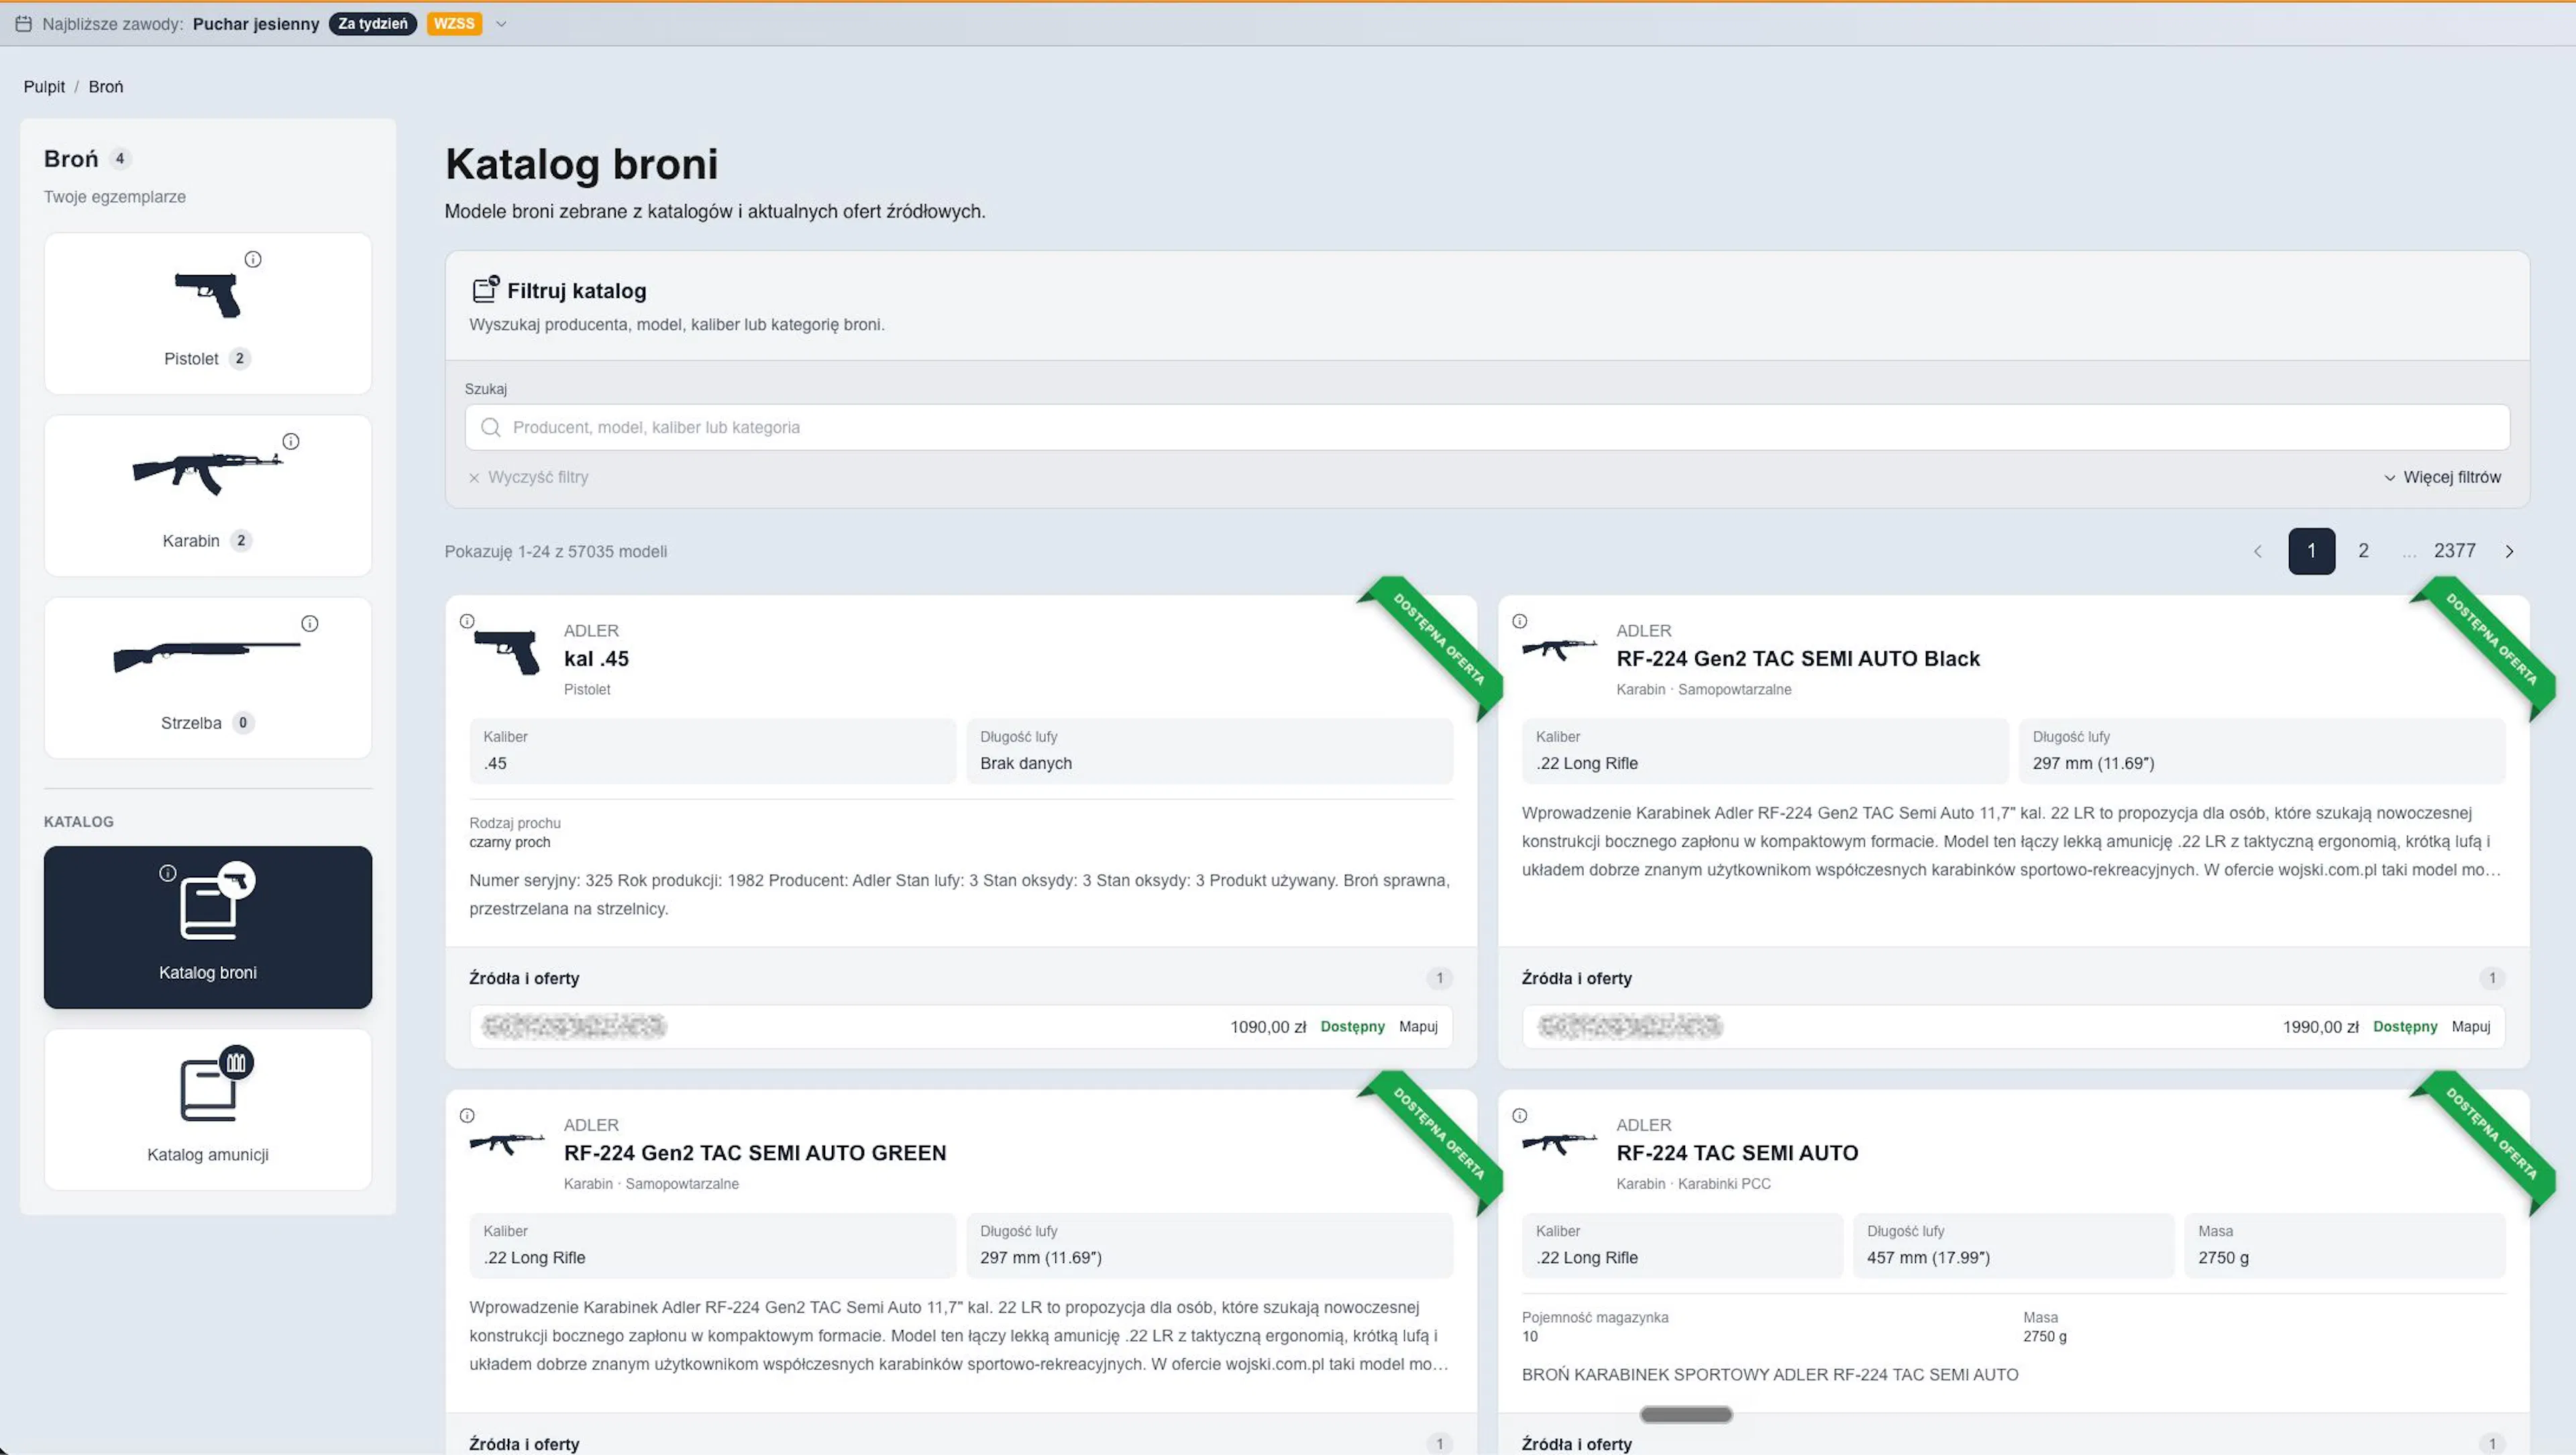Click the catalog search input field

pos(1487,427)
